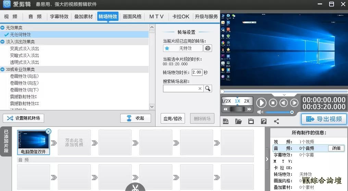Click the share icon
This screenshot has width=348, height=191.
276,121
